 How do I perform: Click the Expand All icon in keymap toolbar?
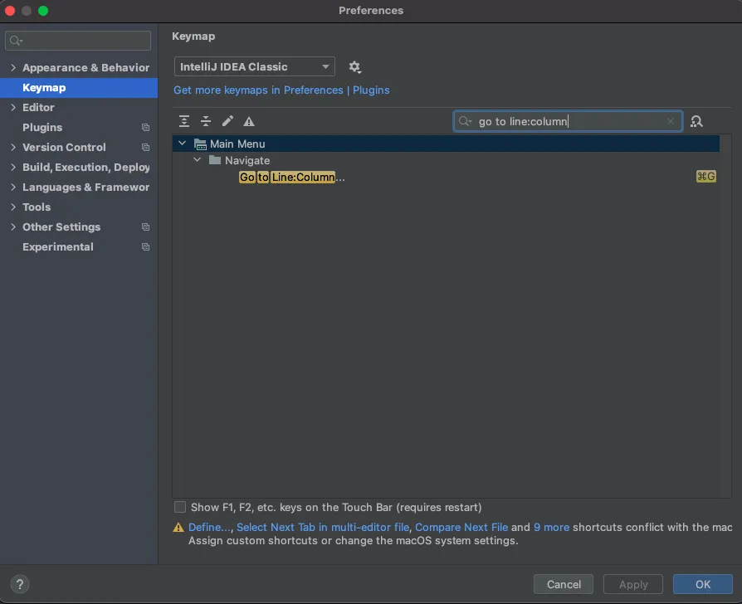tap(184, 122)
